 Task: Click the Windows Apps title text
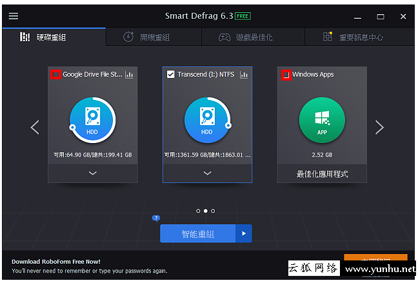pyautogui.click(x=313, y=74)
